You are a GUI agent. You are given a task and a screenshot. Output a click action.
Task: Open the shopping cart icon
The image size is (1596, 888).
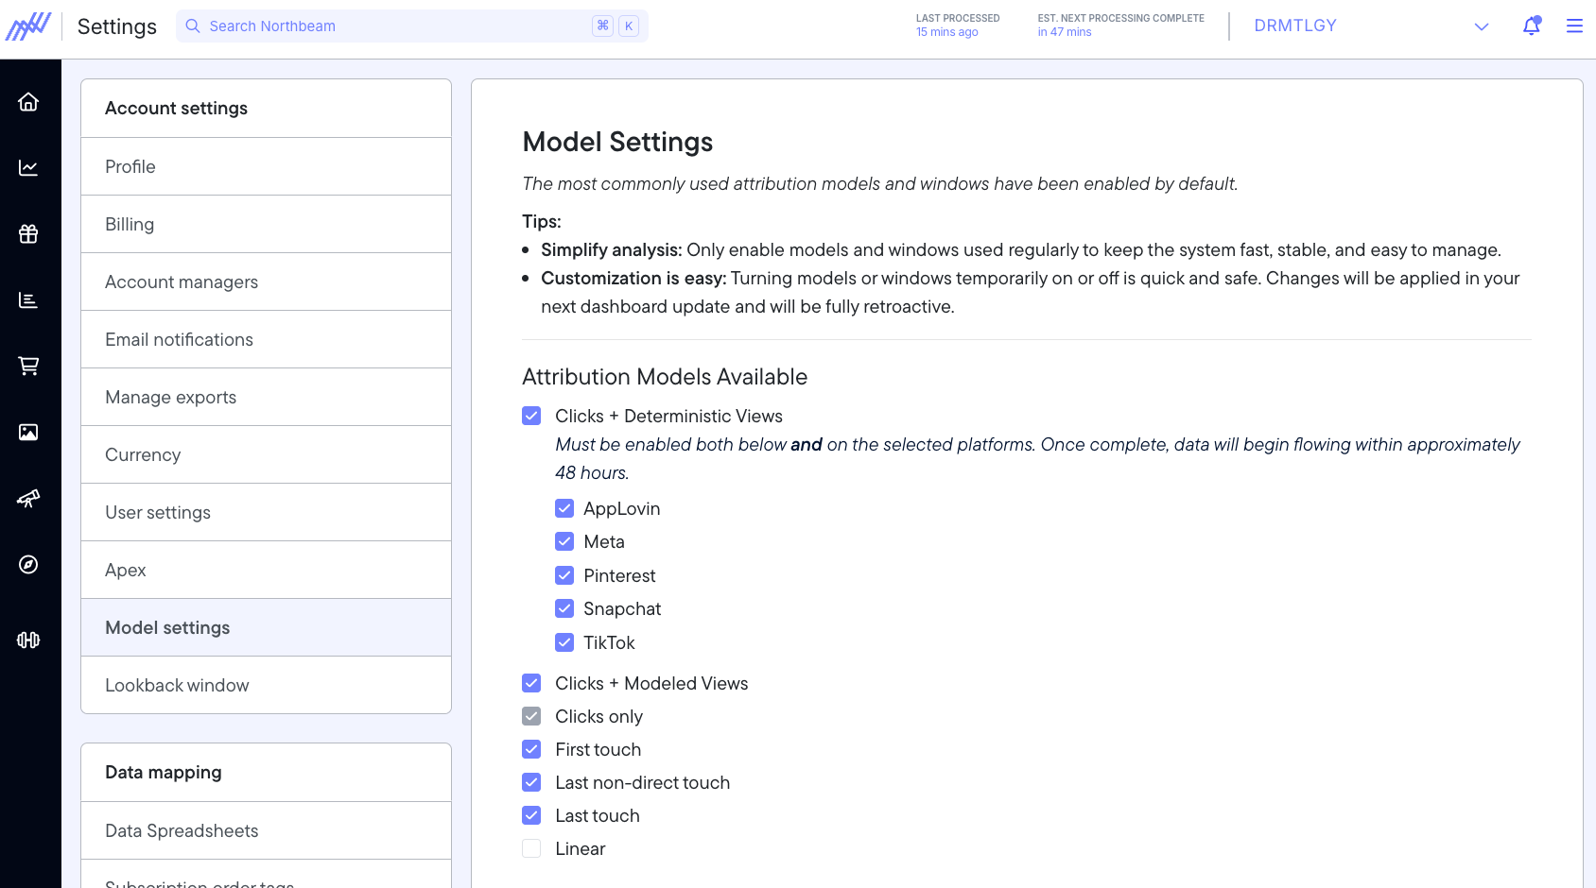[28, 367]
